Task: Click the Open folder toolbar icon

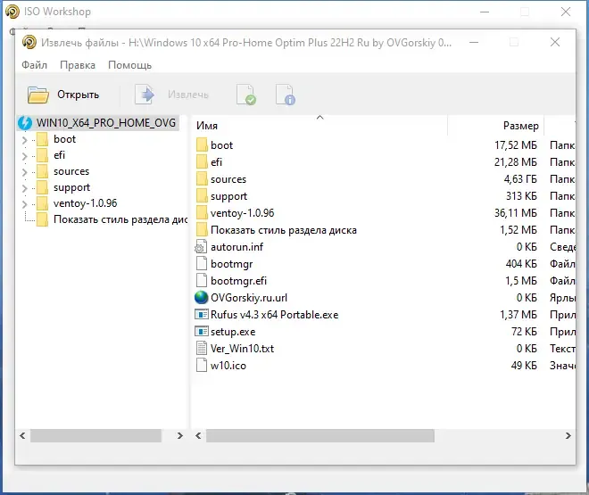Action: pyautogui.click(x=38, y=95)
